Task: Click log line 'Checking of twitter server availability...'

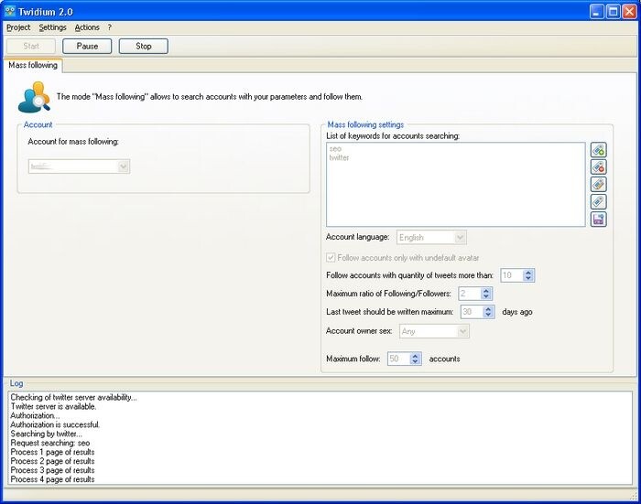Action: [73, 397]
